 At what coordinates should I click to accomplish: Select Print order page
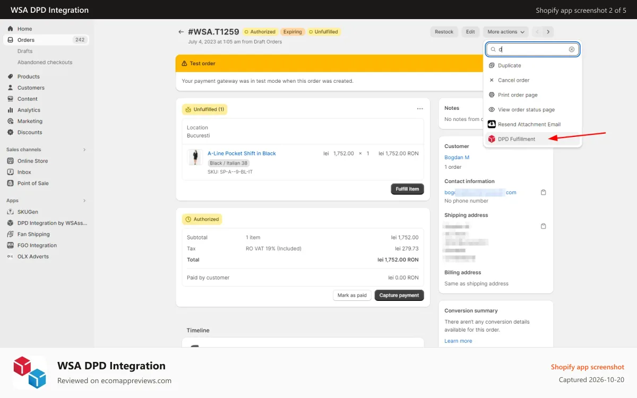[532, 95]
